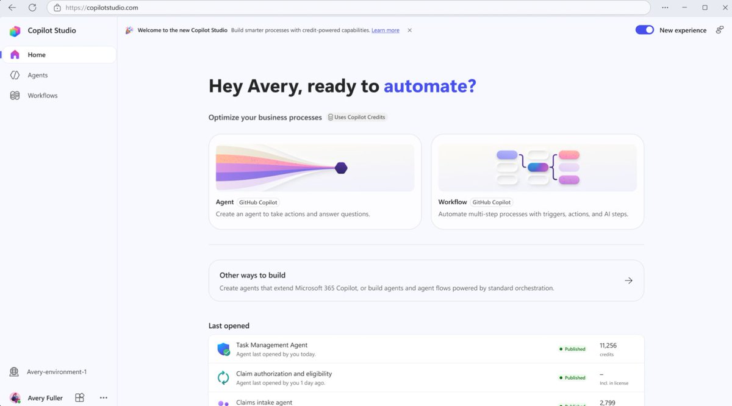Click the Incl. in license text
Image resolution: width=732 pixels, height=406 pixels.
[614, 383]
